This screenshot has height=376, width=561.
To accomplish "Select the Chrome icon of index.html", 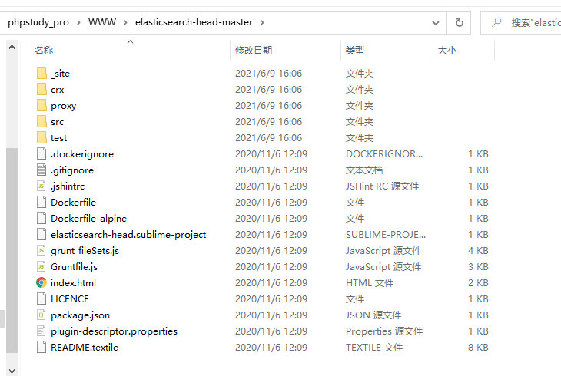I will click(x=41, y=282).
